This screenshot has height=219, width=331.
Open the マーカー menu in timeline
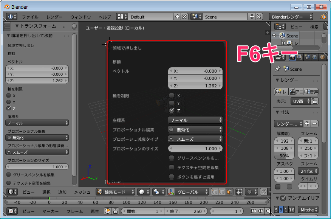pyautogui.click(x=51, y=211)
